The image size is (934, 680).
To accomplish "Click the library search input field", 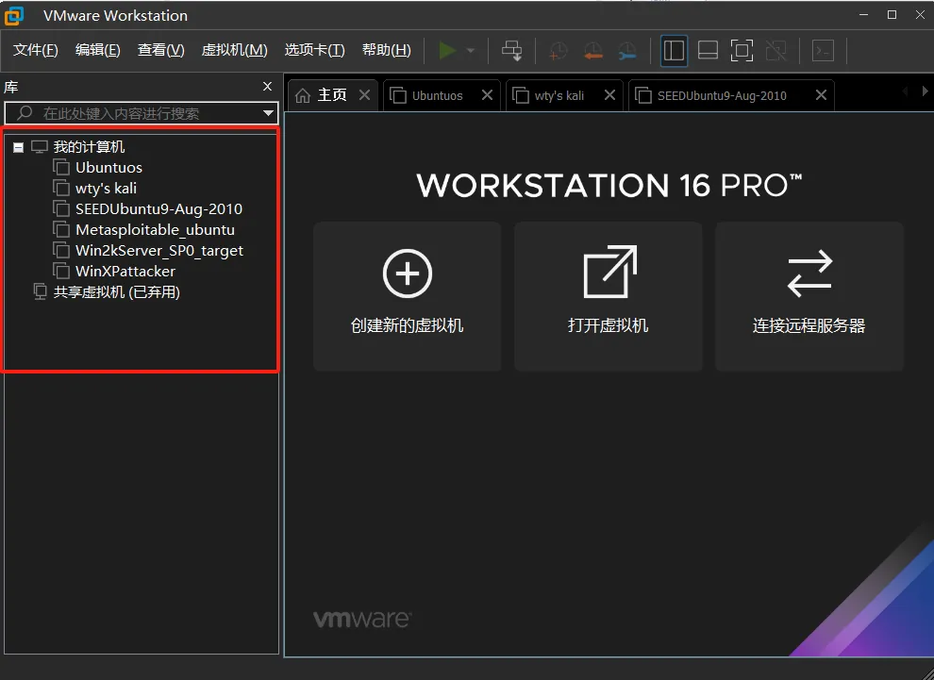I will [141, 113].
